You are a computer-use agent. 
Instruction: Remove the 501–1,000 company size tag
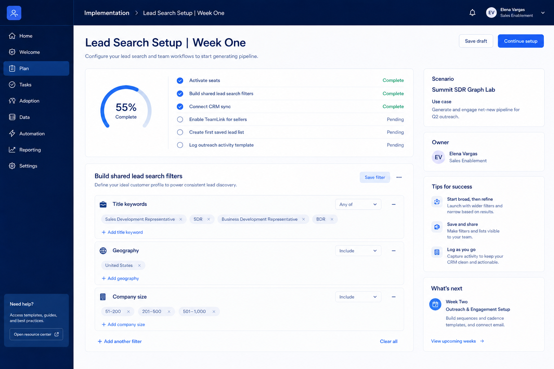tap(214, 311)
